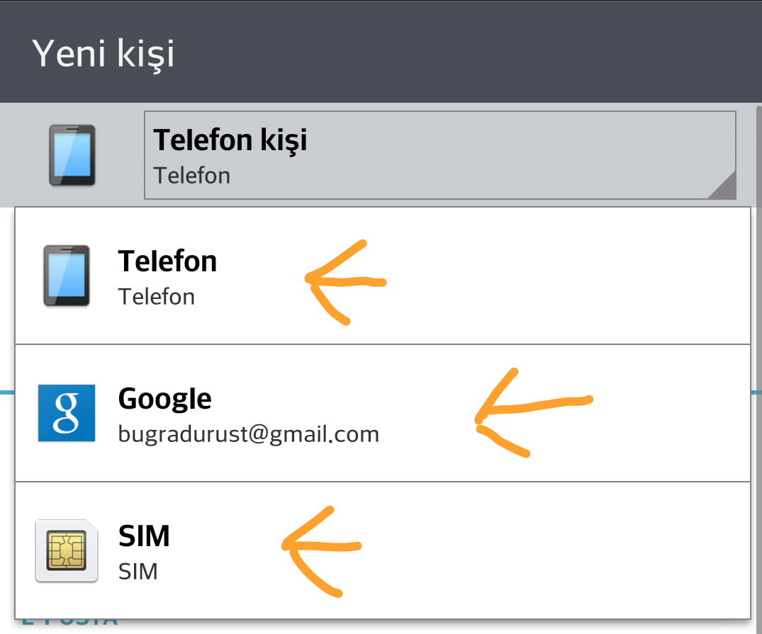
Task: Open the Telefon kişi account dropdown
Action: pyautogui.click(x=439, y=155)
